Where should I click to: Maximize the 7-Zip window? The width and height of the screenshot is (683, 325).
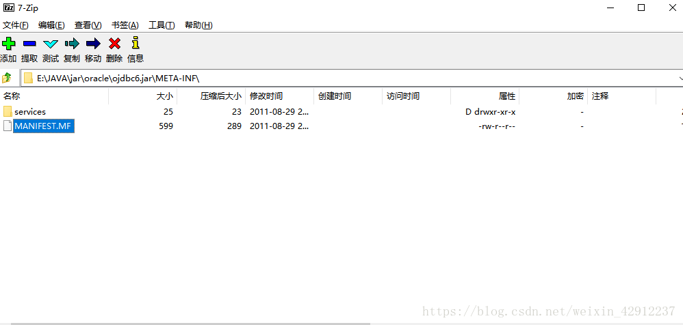click(641, 8)
